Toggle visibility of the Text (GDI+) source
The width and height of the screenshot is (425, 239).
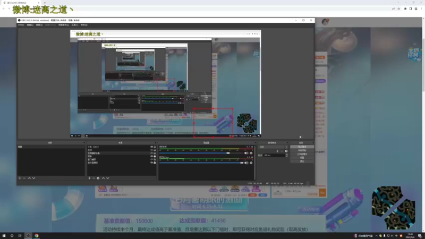pos(151,147)
